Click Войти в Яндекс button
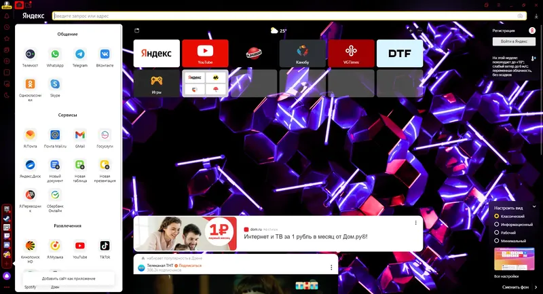The image size is (543, 294). [514, 41]
